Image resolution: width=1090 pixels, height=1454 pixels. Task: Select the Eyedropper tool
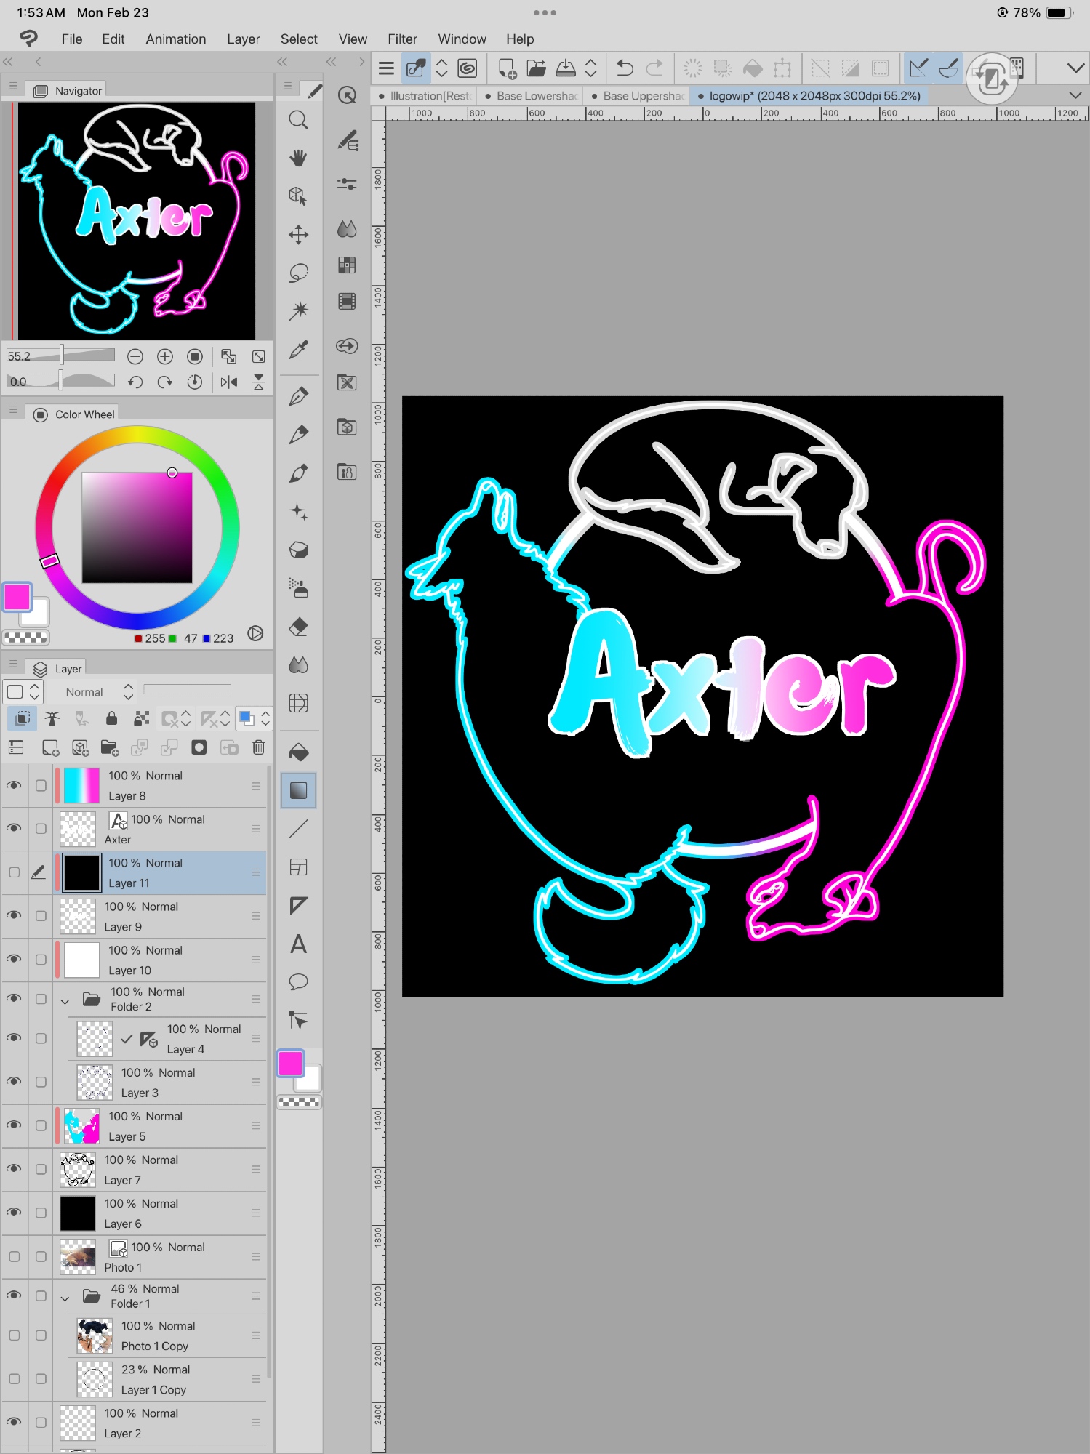point(298,350)
